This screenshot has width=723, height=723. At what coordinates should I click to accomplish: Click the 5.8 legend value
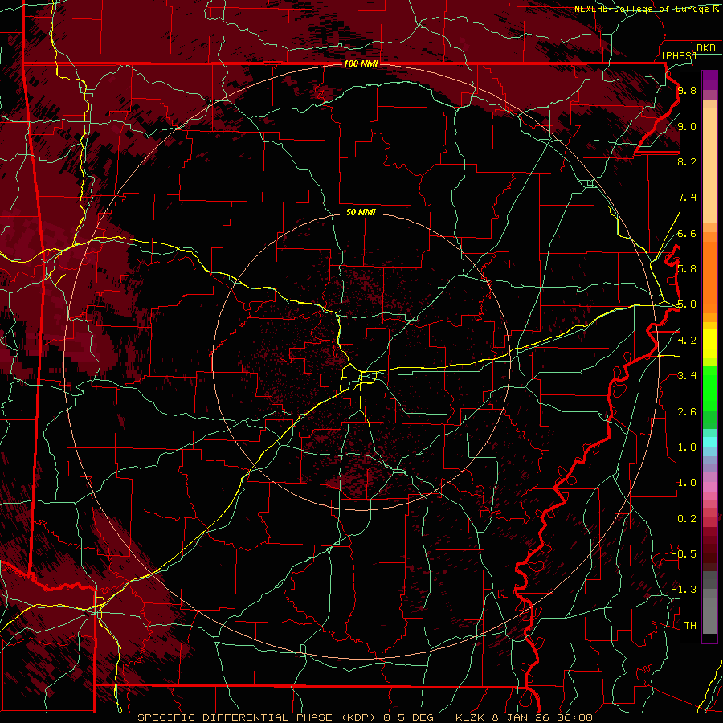[687, 269]
